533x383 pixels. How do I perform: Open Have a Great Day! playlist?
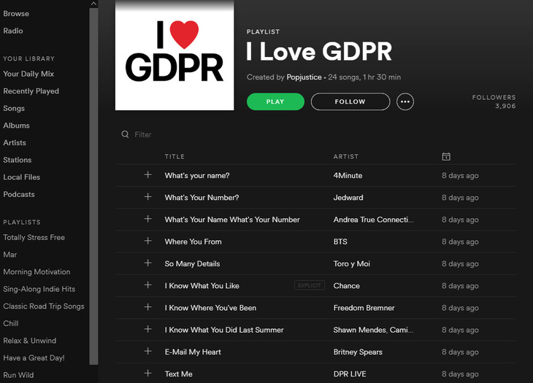pos(34,358)
